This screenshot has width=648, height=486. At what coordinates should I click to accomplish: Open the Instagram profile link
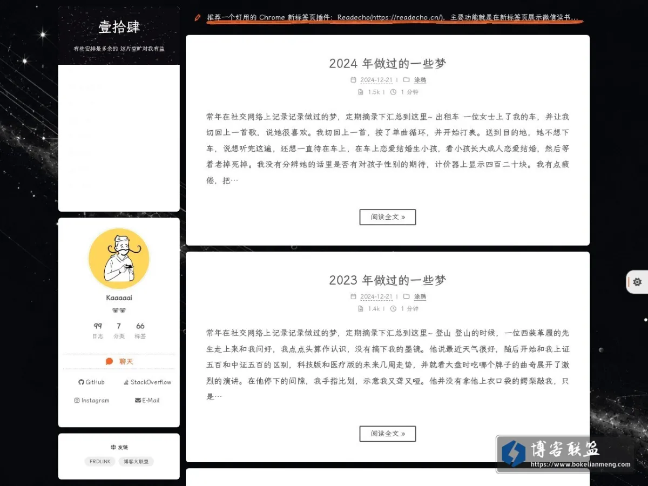pos(92,400)
